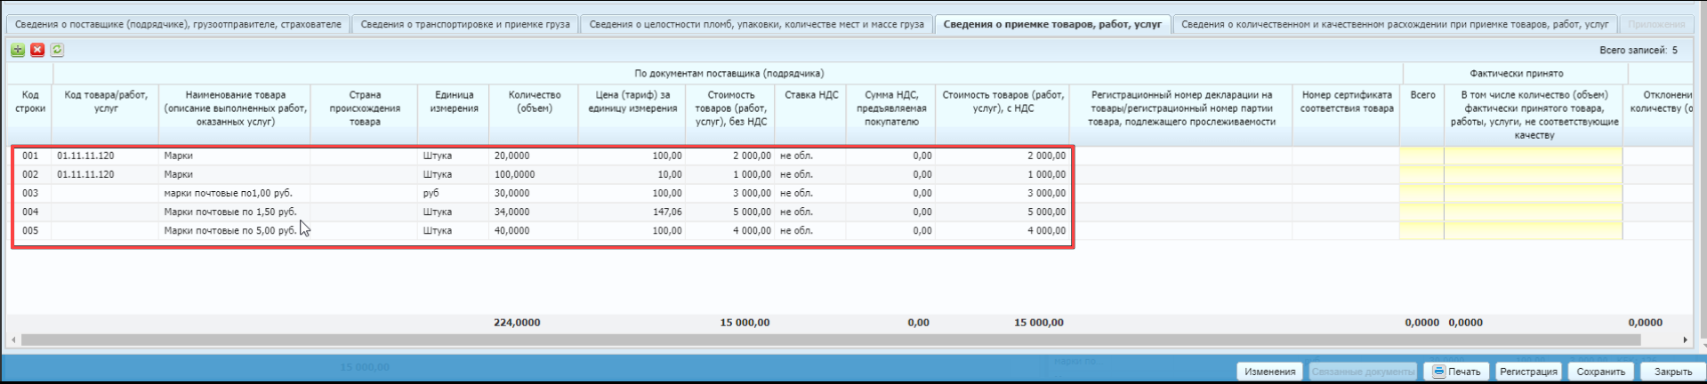Click the red delete row icon
Viewport: 1707px width, 384px height.
coord(37,50)
